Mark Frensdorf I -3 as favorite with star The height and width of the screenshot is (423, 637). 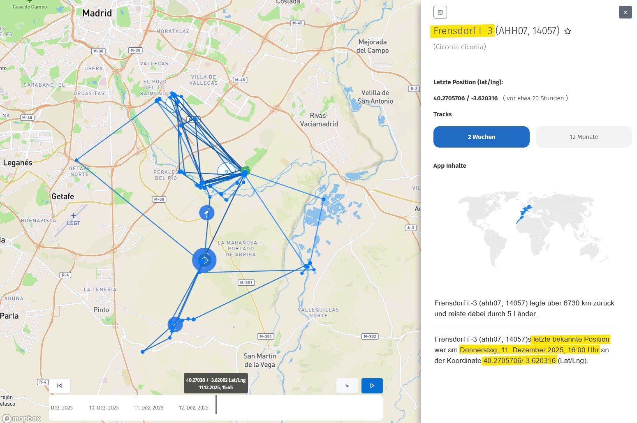tap(568, 31)
